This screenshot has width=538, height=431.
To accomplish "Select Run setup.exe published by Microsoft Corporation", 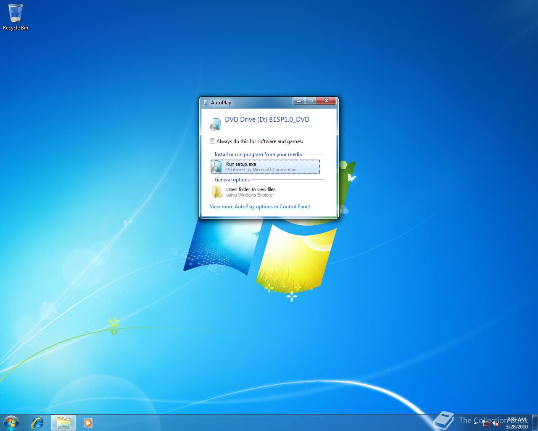I will [x=265, y=166].
